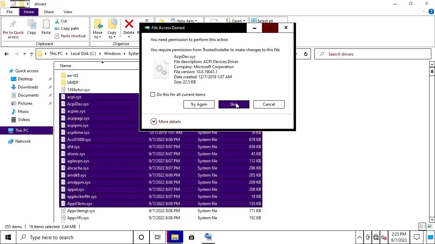Expand More details in the dialog
This screenshot has width=435, height=244.
166,122
